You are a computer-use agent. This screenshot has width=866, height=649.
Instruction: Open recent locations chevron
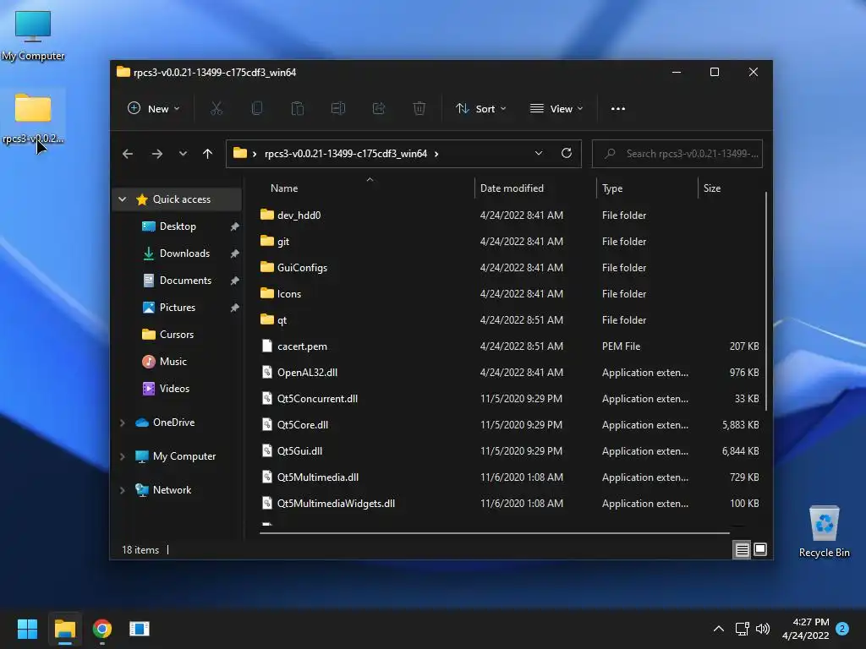[x=183, y=154]
